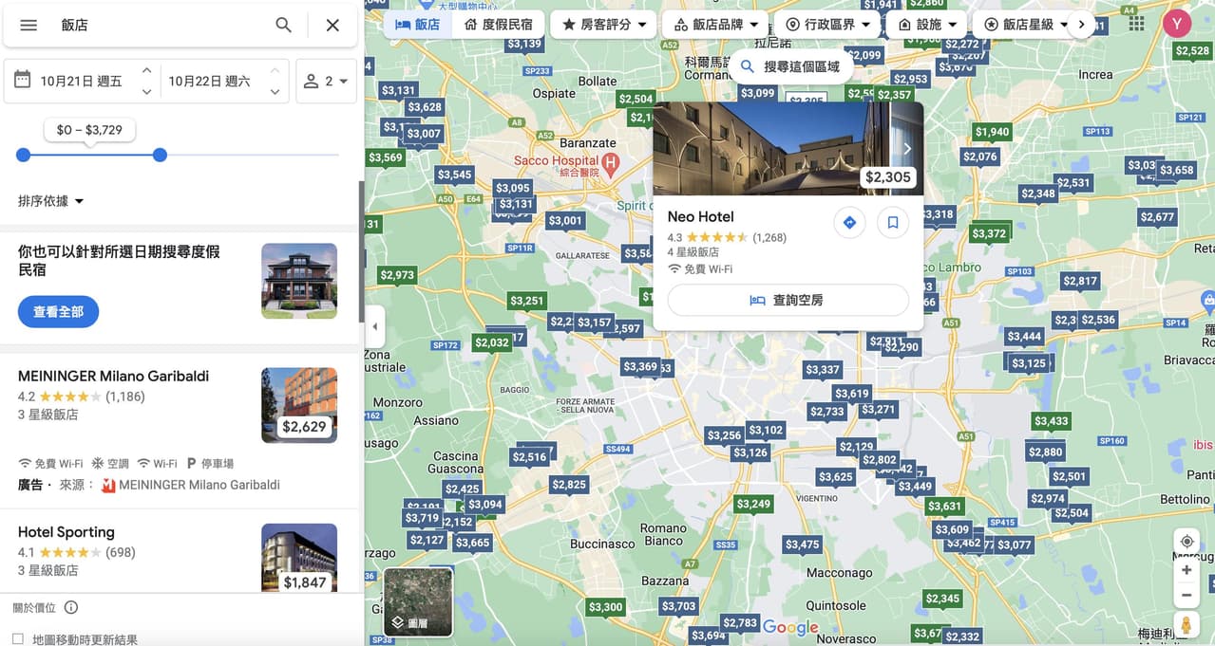1215x646 pixels.
Task: Click the search input field 飯店
Action: pos(157,26)
